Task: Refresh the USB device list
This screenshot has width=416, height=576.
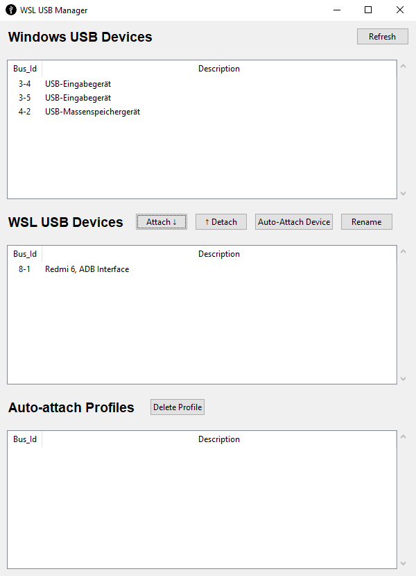Action: (382, 37)
